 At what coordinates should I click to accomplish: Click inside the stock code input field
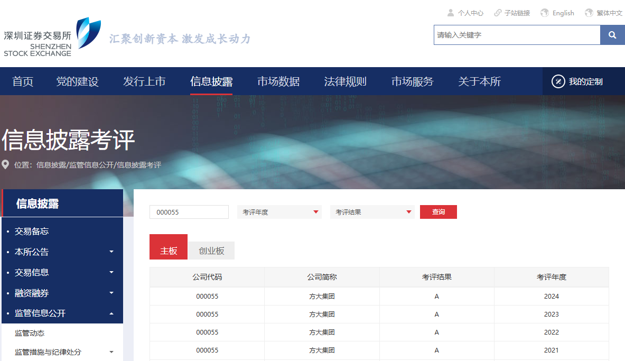coord(189,211)
